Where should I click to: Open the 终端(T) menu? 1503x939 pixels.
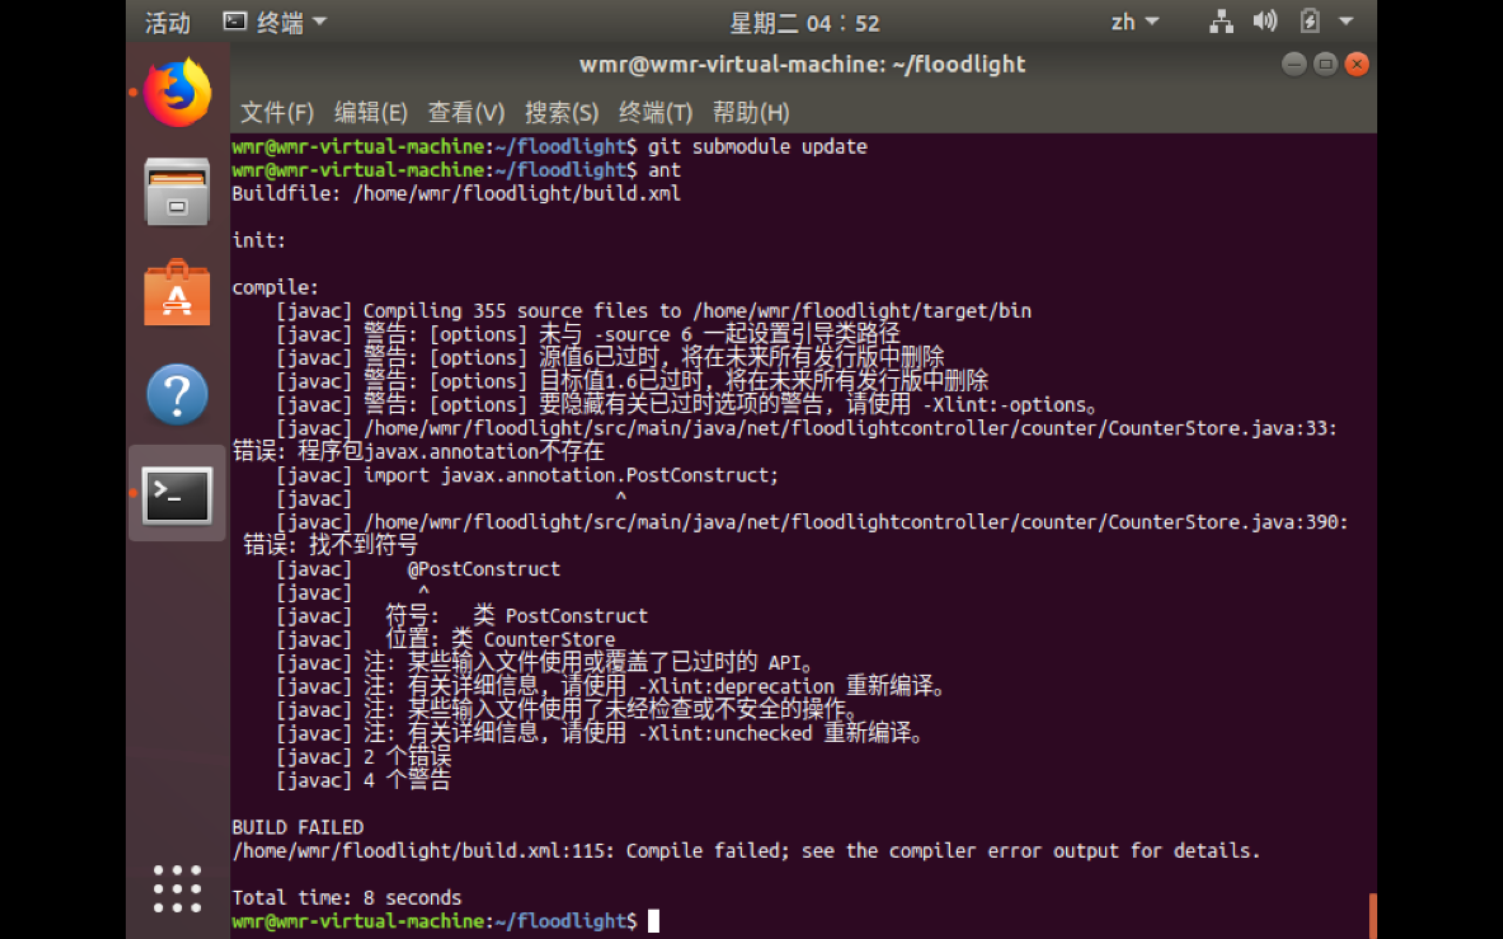click(x=655, y=113)
